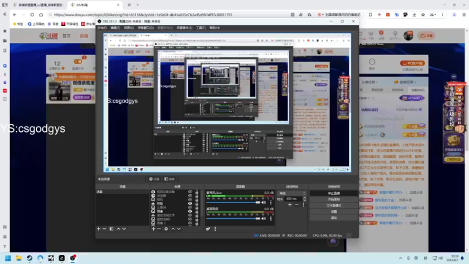Open 麦克风/Aux channel three-dot menu
Image resolution: width=469 pixels, height=264 pixels.
pyautogui.click(x=271, y=202)
